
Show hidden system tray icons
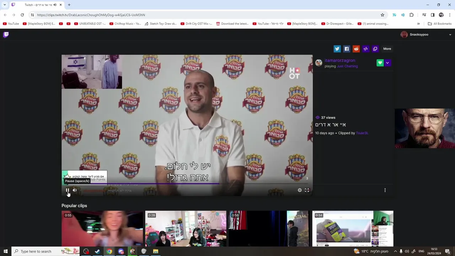395,251
